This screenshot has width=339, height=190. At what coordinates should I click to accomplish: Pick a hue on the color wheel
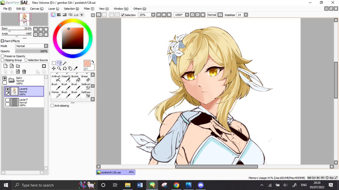(x=73, y=38)
